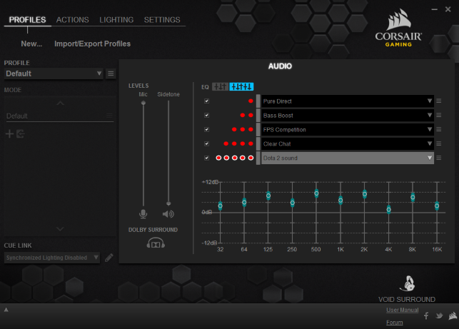Open the FPS Competition EQ preset dropdown
The width and height of the screenshot is (459, 329).
pos(348,129)
